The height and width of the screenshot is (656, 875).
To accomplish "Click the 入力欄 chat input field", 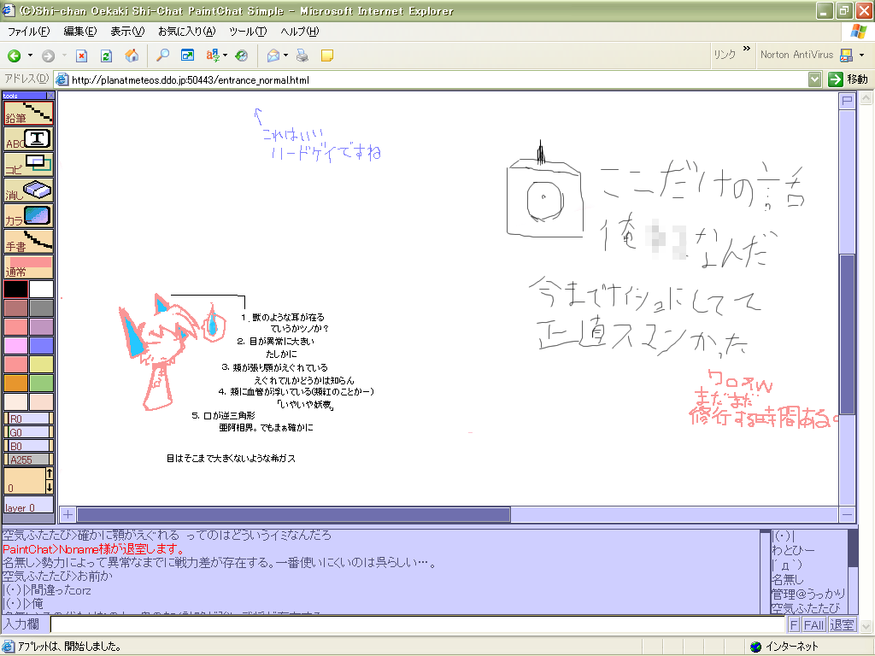I will tap(417, 624).
